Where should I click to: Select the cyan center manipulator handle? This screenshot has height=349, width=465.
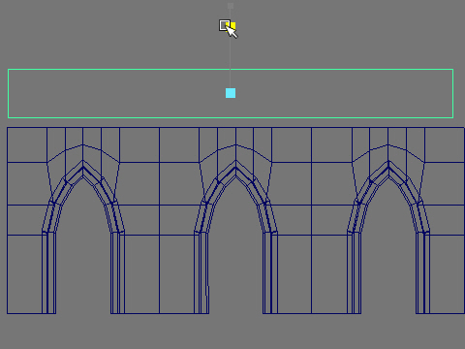coord(231,93)
